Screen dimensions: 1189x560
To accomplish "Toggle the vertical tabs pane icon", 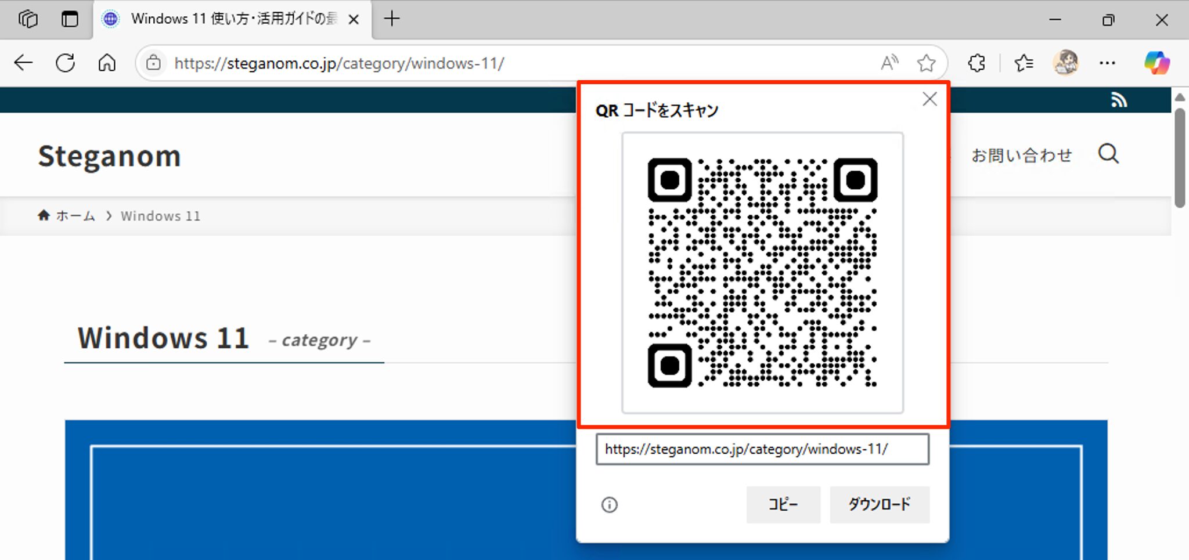I will (70, 19).
